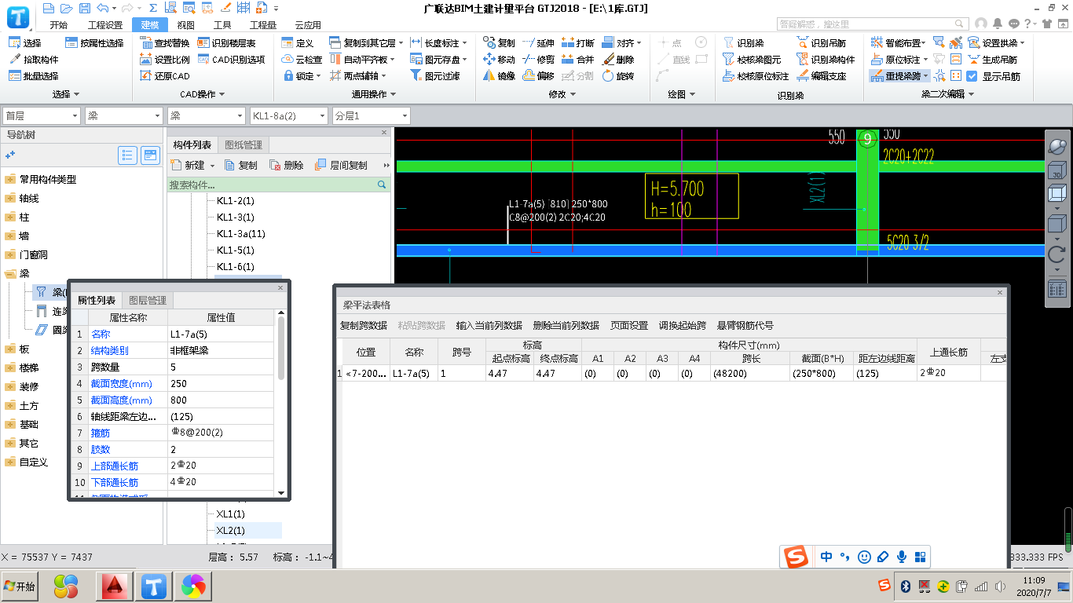
Task: Uncheck the 显示吊筋 checkbox
Action: click(972, 76)
